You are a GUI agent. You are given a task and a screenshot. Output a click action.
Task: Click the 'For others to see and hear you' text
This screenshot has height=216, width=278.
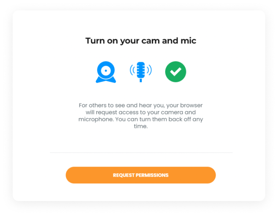coord(122,105)
